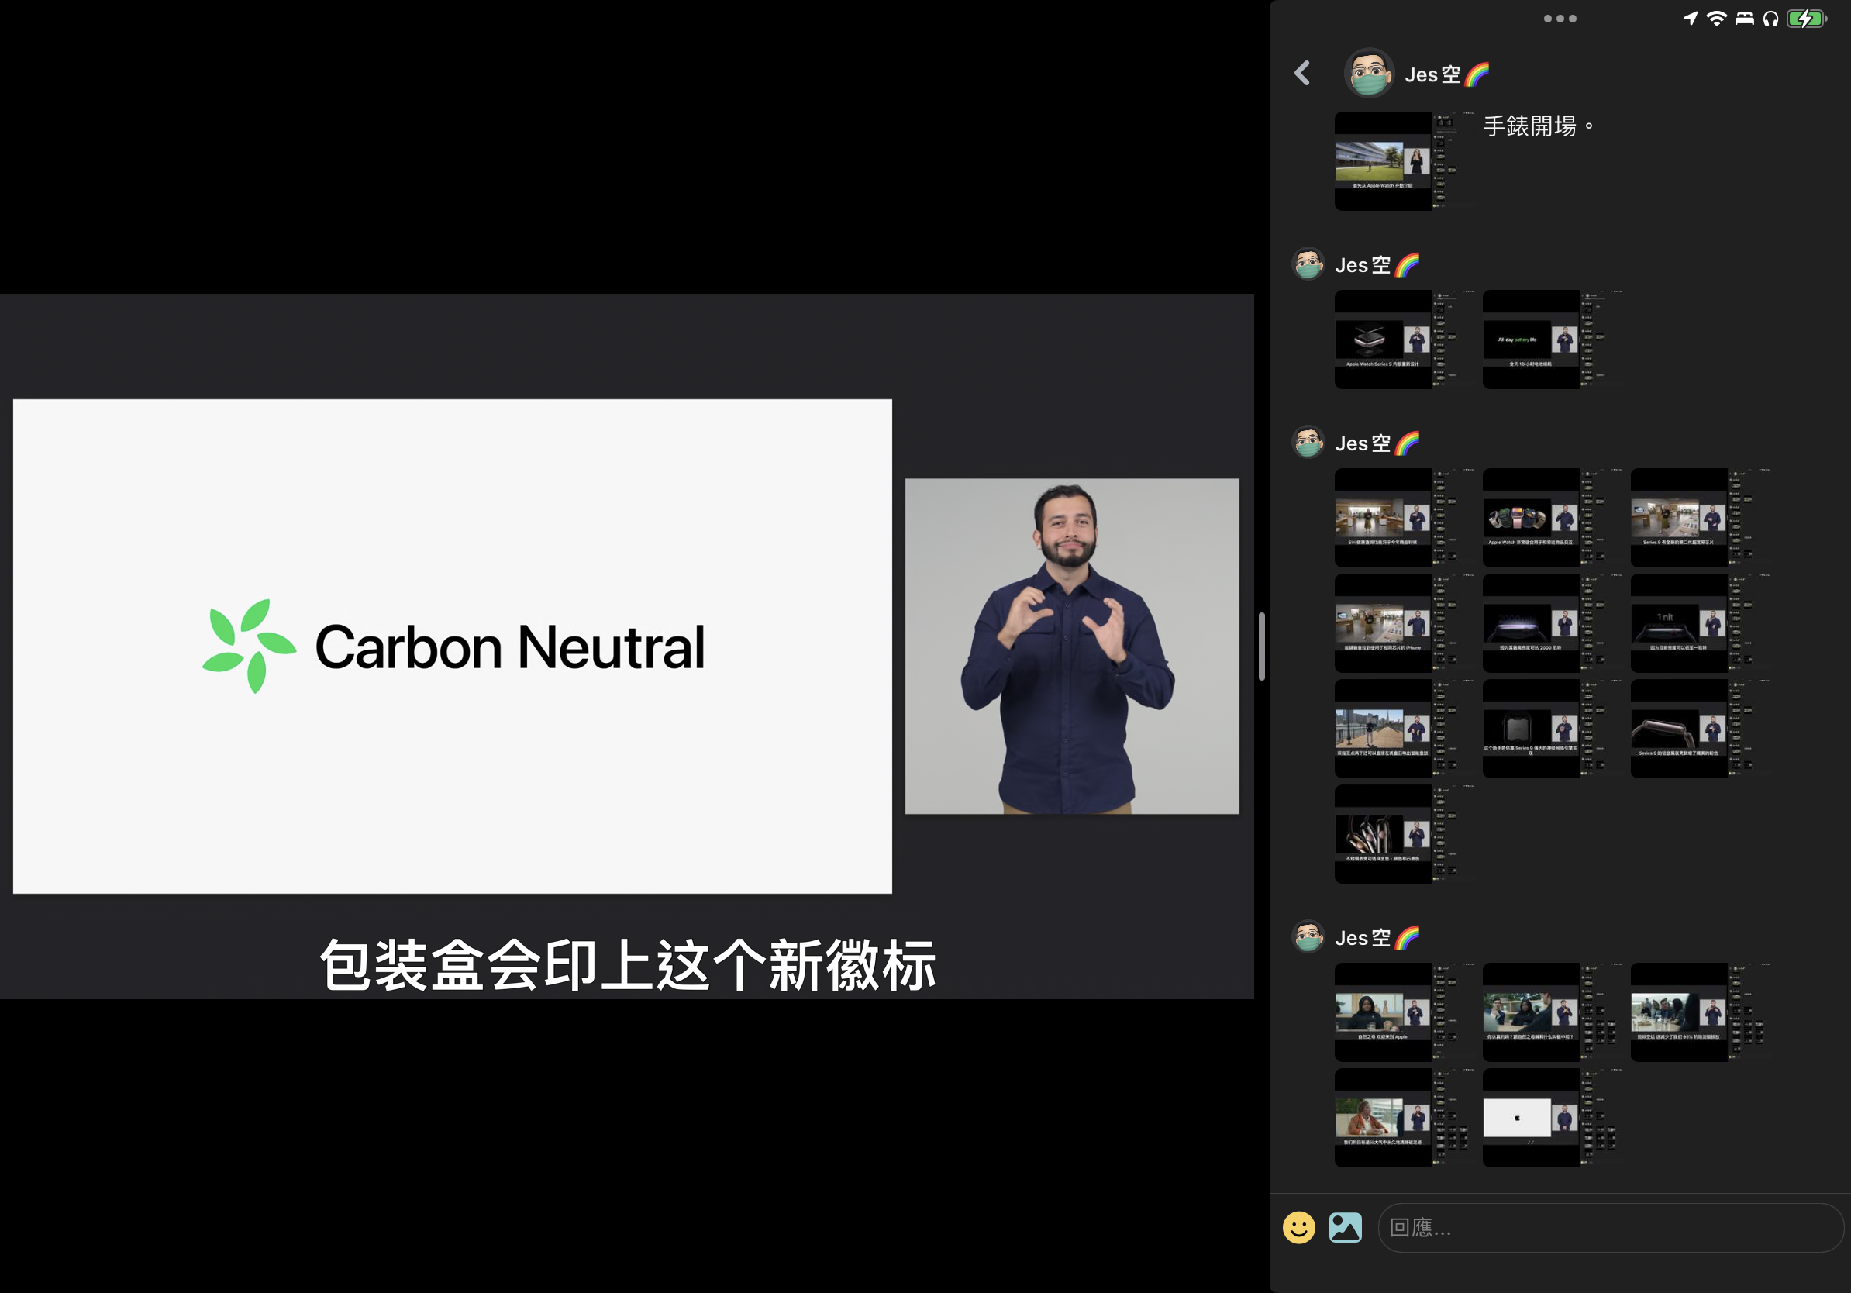Viewport: 1851px width, 1293px height.
Task: Tap Jes 空 avatar above Series 9 redesign photos
Action: point(1308,264)
